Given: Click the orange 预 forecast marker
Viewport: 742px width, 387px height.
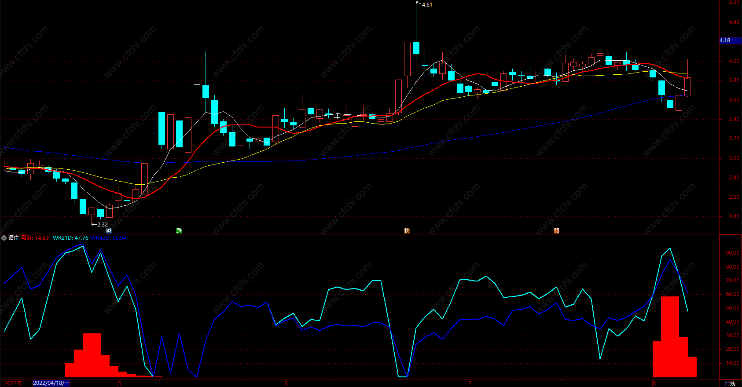Looking at the screenshot, I should (557, 231).
